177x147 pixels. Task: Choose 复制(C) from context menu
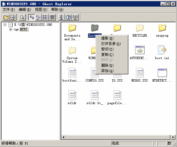pos(112,55)
